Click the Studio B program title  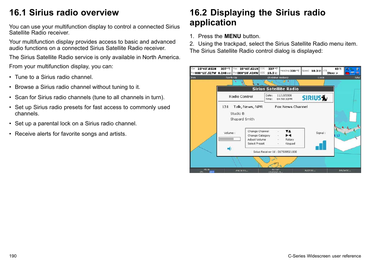click(237, 113)
